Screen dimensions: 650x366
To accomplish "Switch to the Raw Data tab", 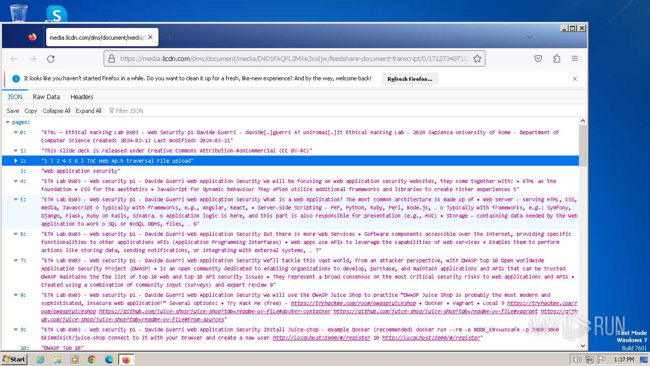I will (x=46, y=97).
